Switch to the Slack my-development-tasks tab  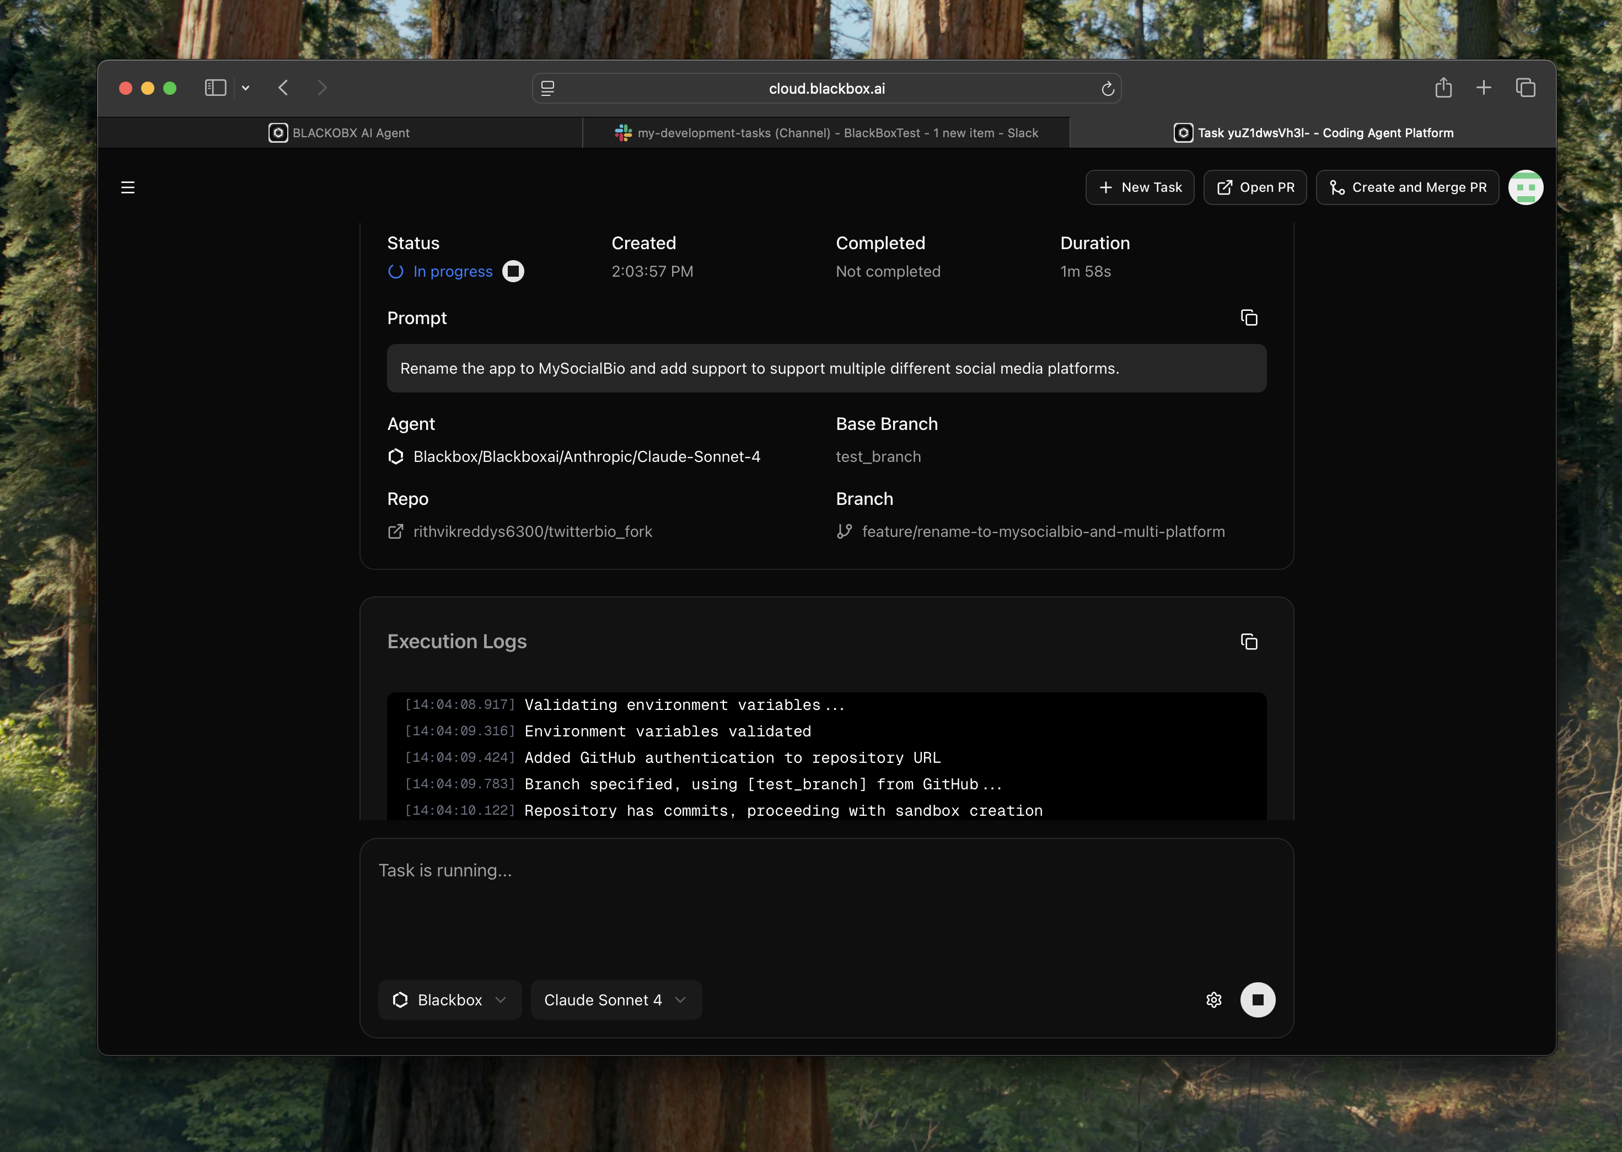coord(826,133)
